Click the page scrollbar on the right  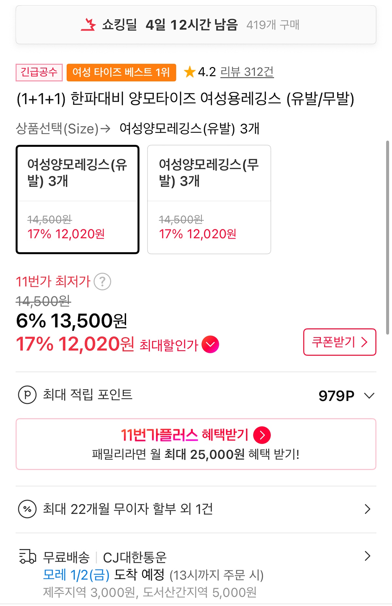coord(387,237)
